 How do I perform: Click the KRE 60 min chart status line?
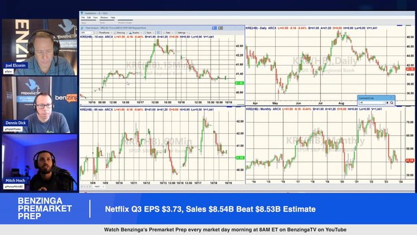(x=147, y=110)
